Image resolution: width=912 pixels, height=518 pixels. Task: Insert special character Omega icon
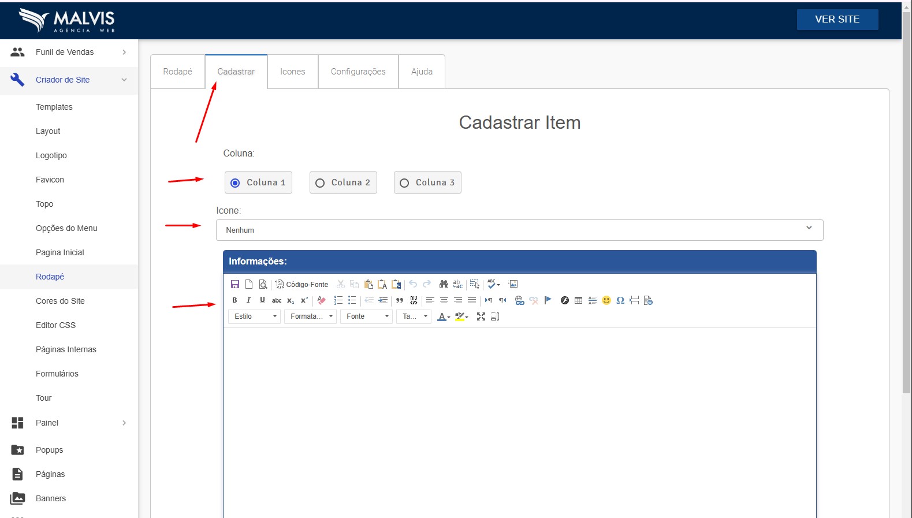620,300
